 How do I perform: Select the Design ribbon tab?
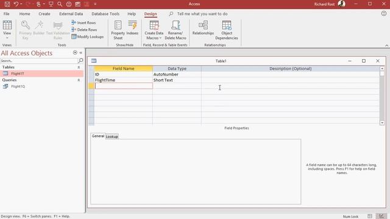(151, 14)
